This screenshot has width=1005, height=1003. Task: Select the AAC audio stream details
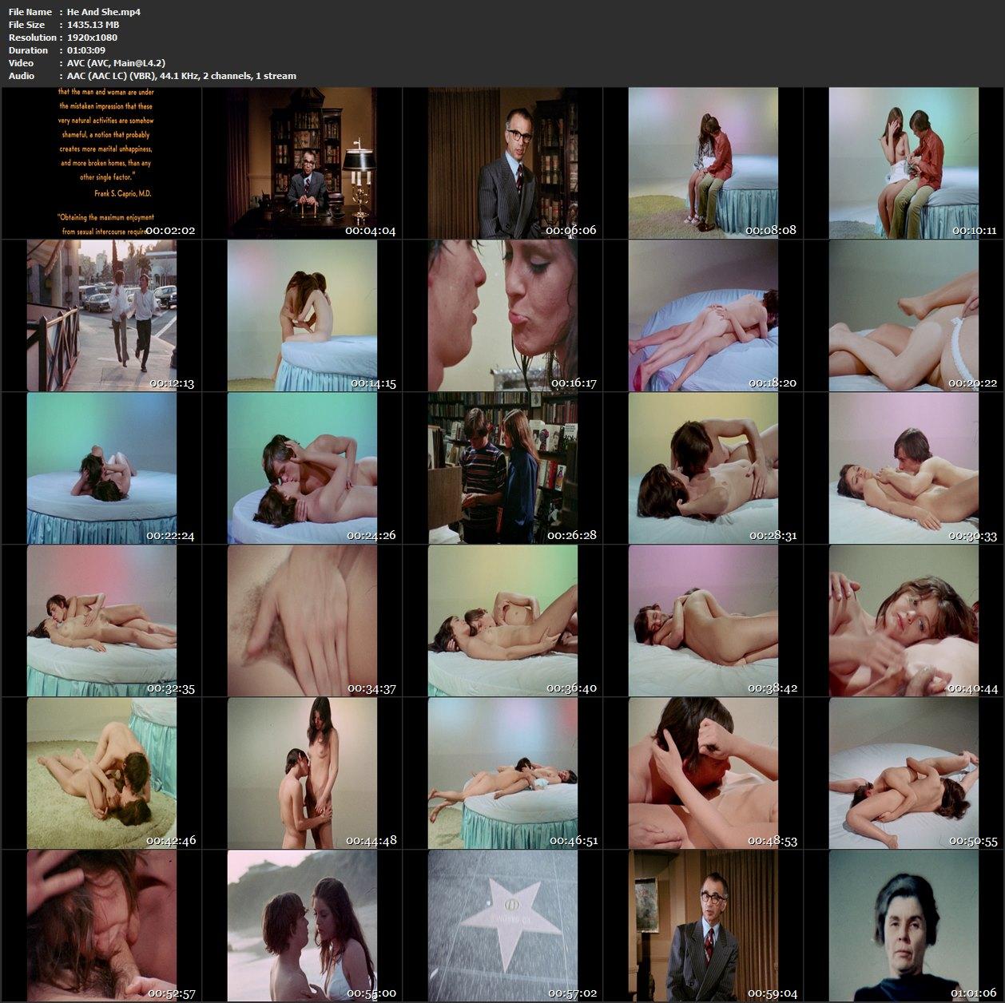[181, 76]
